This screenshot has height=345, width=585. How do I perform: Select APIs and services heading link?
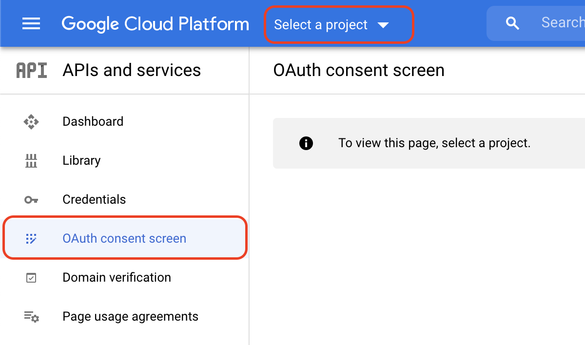tap(132, 70)
